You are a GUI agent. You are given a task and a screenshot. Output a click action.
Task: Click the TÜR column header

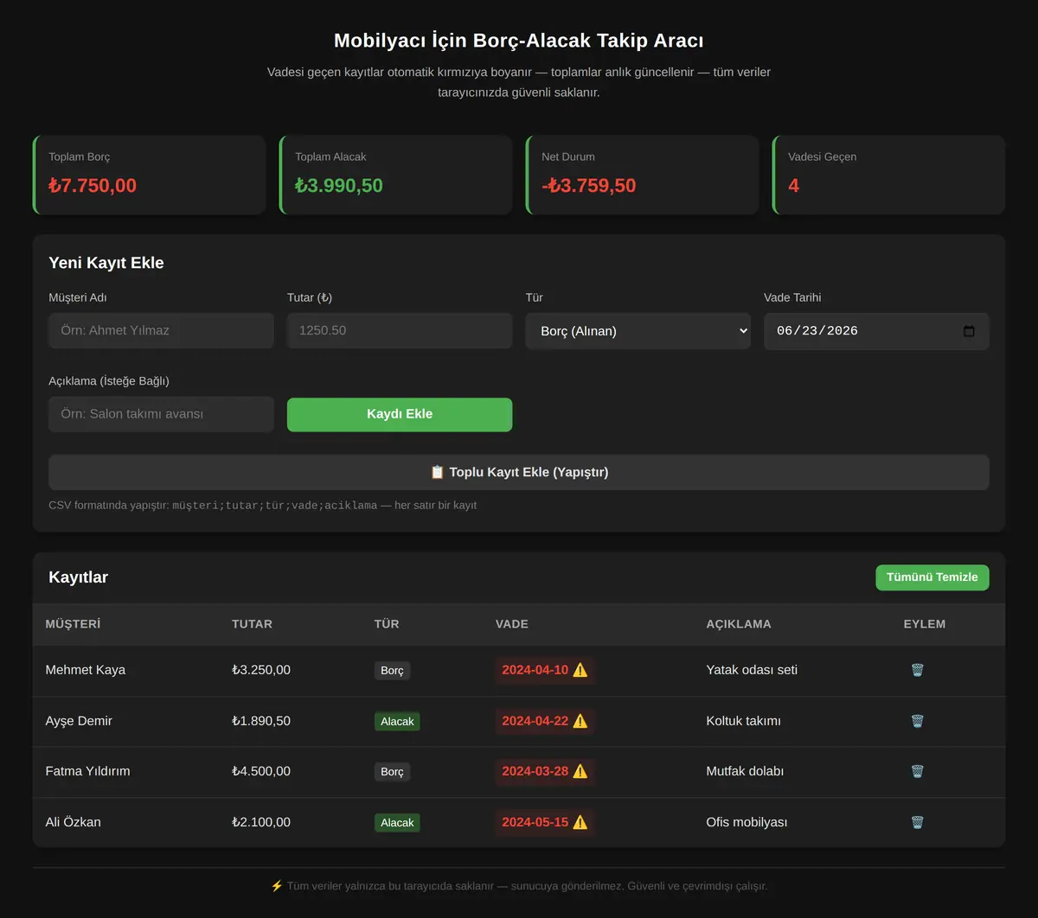tap(387, 624)
